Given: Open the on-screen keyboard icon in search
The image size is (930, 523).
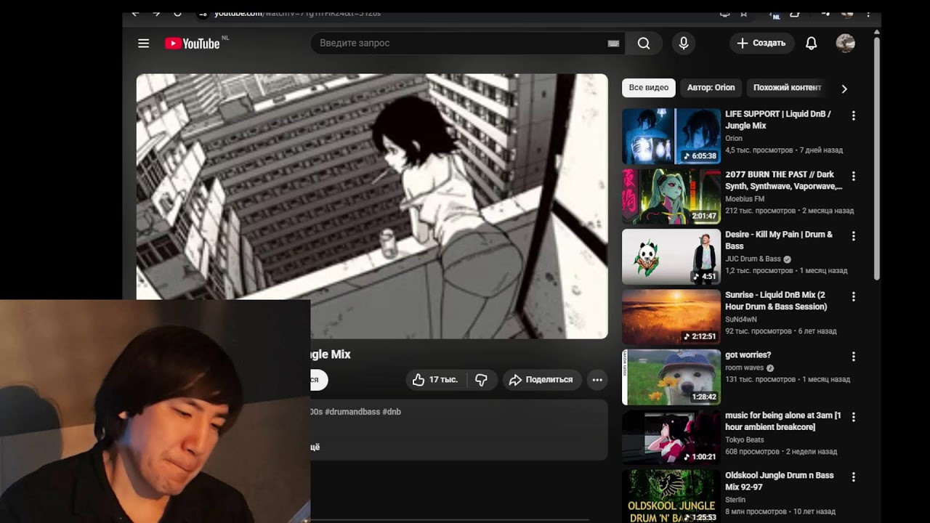Looking at the screenshot, I should (613, 44).
